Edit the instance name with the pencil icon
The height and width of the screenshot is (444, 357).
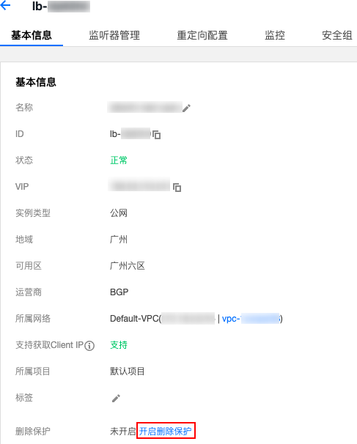point(186,108)
